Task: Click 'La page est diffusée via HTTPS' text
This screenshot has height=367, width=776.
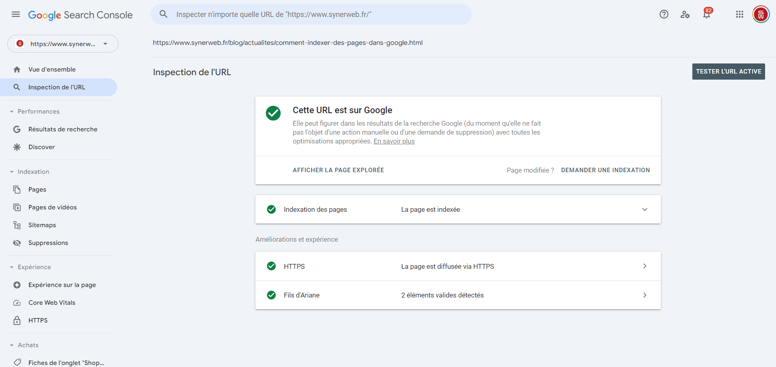Action: click(447, 266)
